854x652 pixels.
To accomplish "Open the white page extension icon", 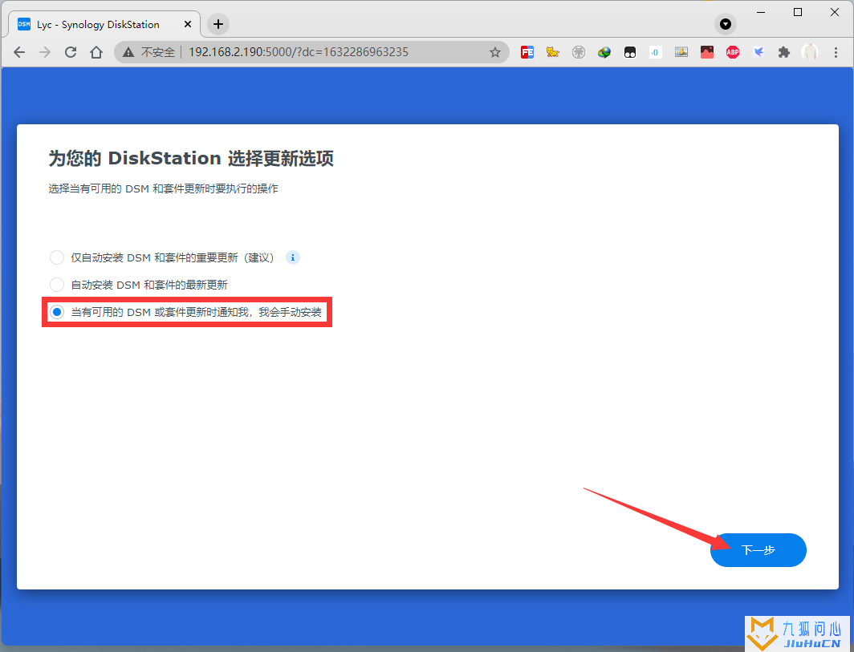I will coord(655,52).
